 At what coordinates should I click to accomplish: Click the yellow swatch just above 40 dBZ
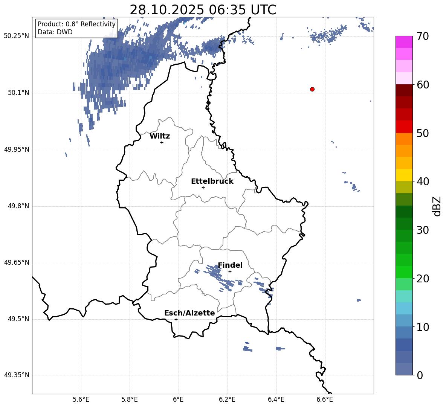pyautogui.click(x=404, y=175)
